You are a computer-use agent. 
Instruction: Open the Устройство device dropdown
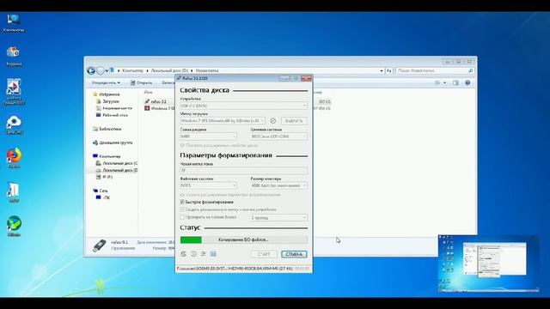(244, 106)
